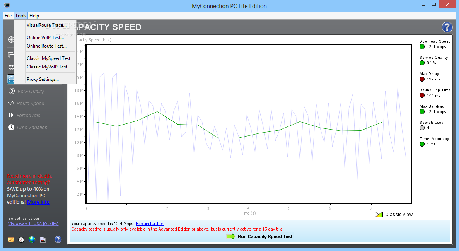Viewport: 459px width, 251px height.
Task: Click the Download Speed green status light
Action: [422, 46]
